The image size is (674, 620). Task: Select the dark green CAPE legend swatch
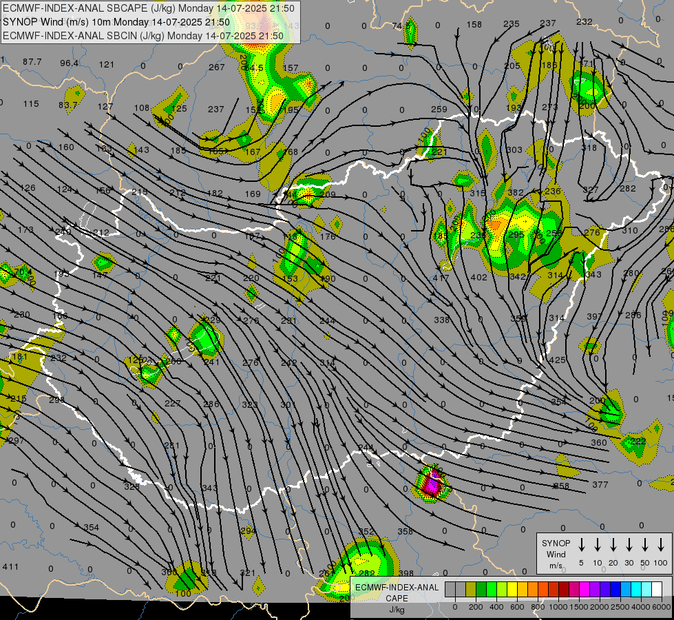pyautogui.click(x=481, y=589)
